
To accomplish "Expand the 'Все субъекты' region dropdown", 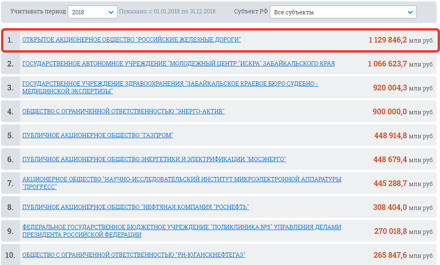I will (x=343, y=12).
